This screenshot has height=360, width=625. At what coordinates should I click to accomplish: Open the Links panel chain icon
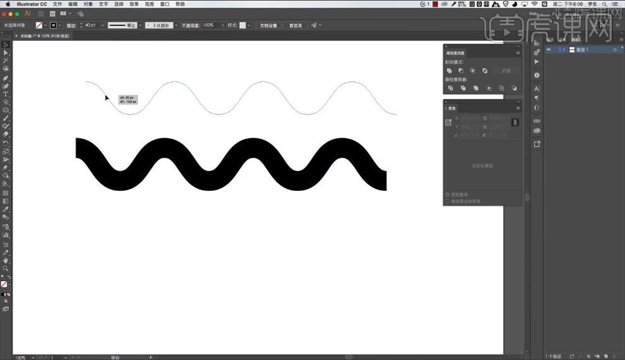point(537,121)
